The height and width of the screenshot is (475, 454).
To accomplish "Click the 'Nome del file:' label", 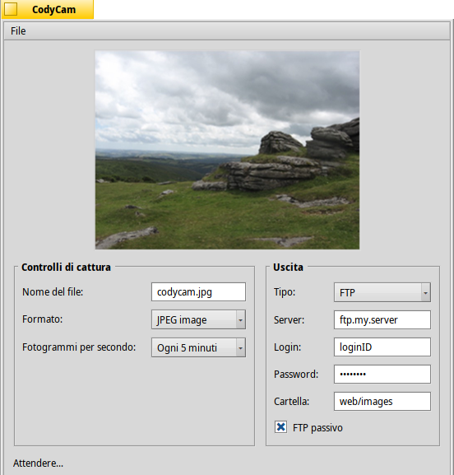I will point(53,291).
